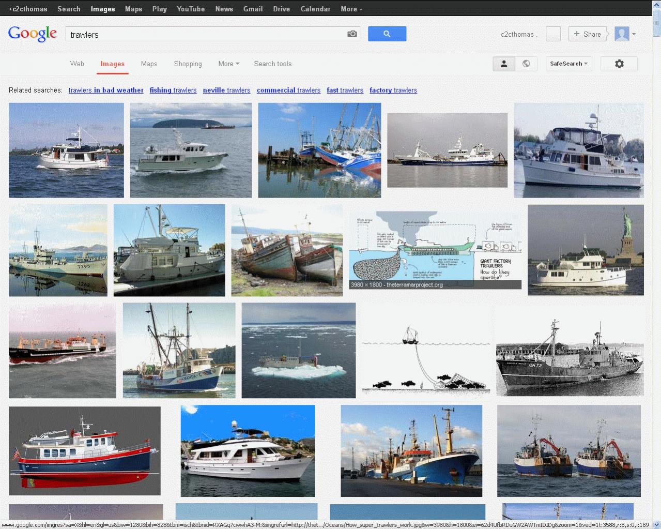This screenshot has height=529, width=661.
Task: Open News in top black bar
Action: (224, 9)
